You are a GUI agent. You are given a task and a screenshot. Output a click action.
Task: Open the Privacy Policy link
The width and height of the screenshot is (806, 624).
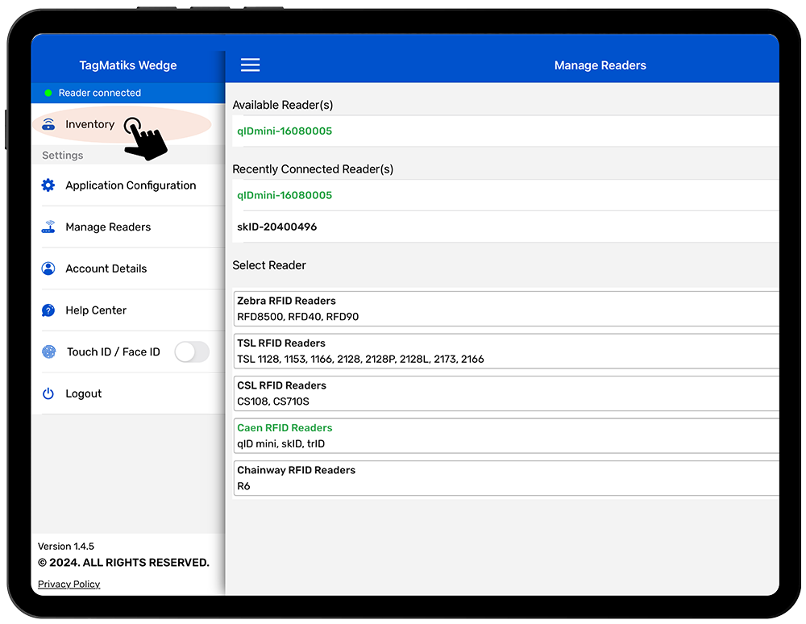coord(69,584)
